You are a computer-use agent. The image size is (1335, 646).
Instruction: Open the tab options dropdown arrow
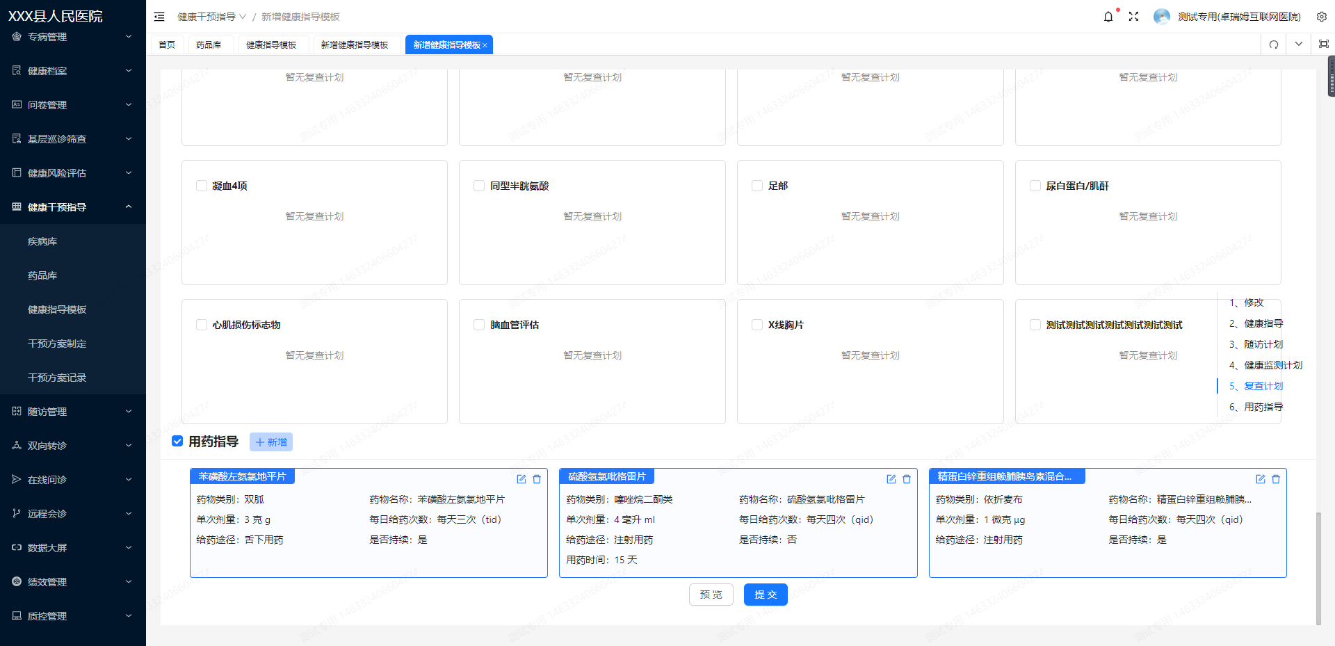(1298, 45)
